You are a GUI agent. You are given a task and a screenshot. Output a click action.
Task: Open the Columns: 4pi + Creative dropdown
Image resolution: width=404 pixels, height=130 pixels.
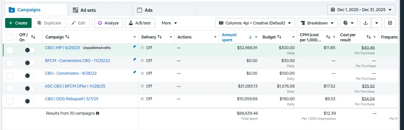click(x=255, y=23)
